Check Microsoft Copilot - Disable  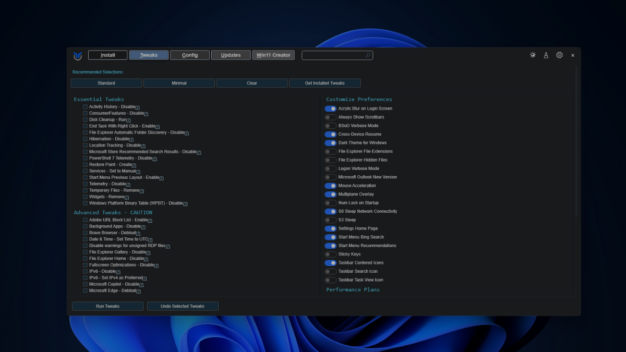click(85, 284)
